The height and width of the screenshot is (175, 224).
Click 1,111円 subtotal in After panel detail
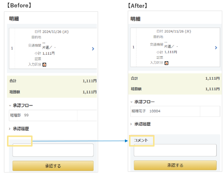[170, 52]
